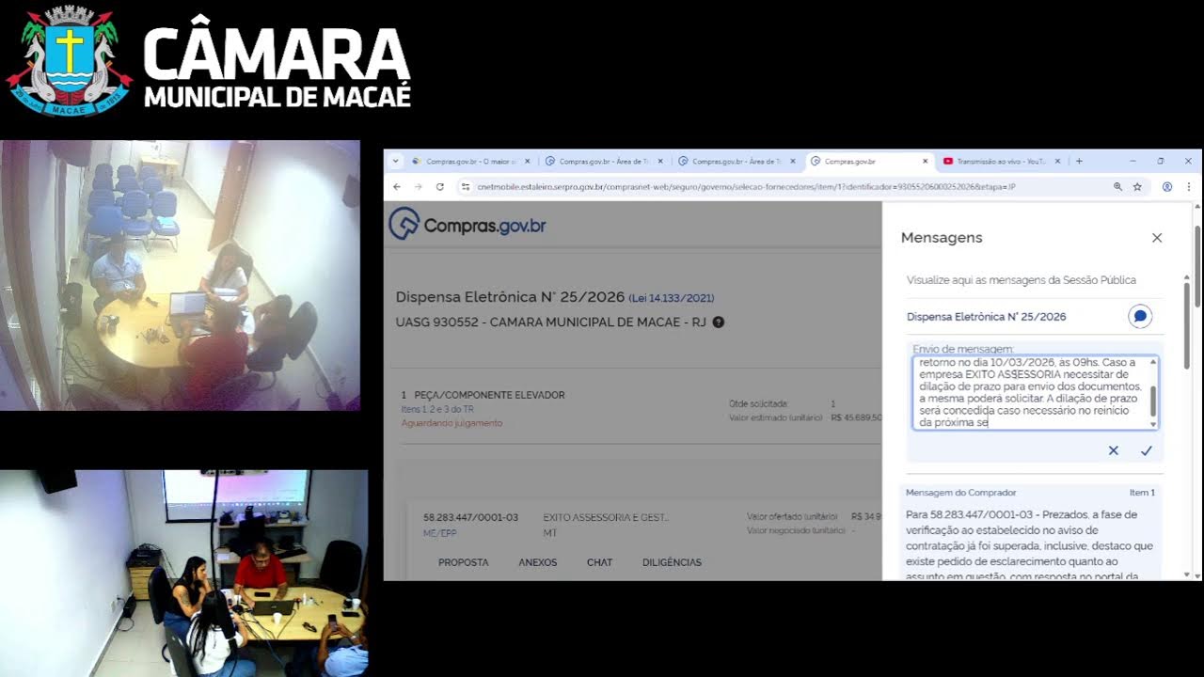Image resolution: width=1204 pixels, height=677 pixels.
Task: Open the site information icon in address bar
Action: [465, 187]
